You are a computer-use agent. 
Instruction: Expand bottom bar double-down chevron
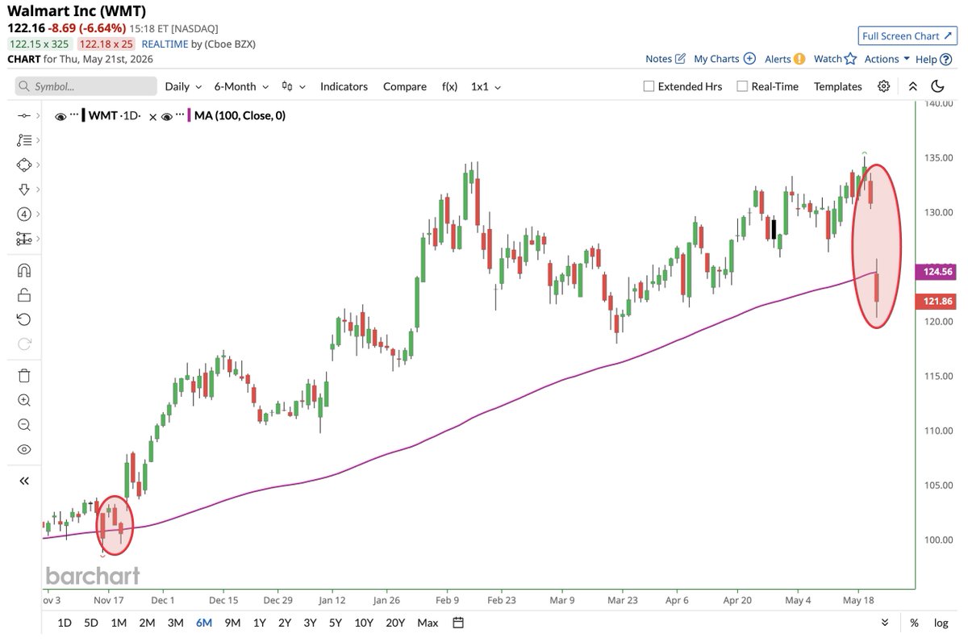(x=885, y=623)
